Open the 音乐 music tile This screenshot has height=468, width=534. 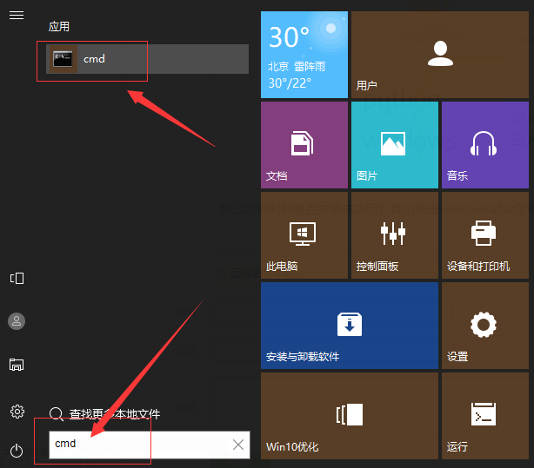(x=484, y=144)
